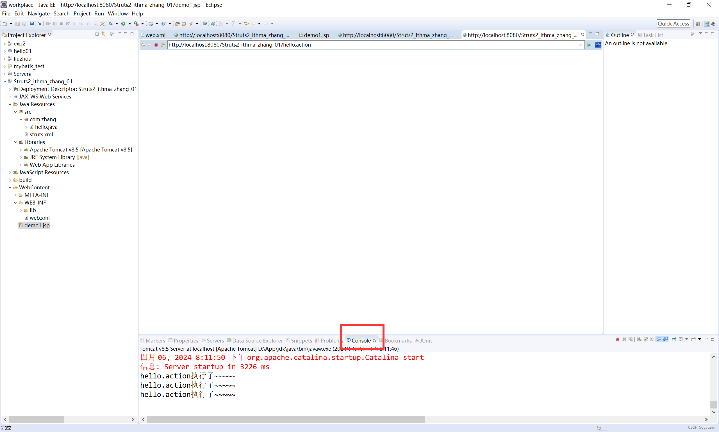Screen dimensions: 719x432
Task: Switch to the Servers view tab
Action: click(213, 340)
